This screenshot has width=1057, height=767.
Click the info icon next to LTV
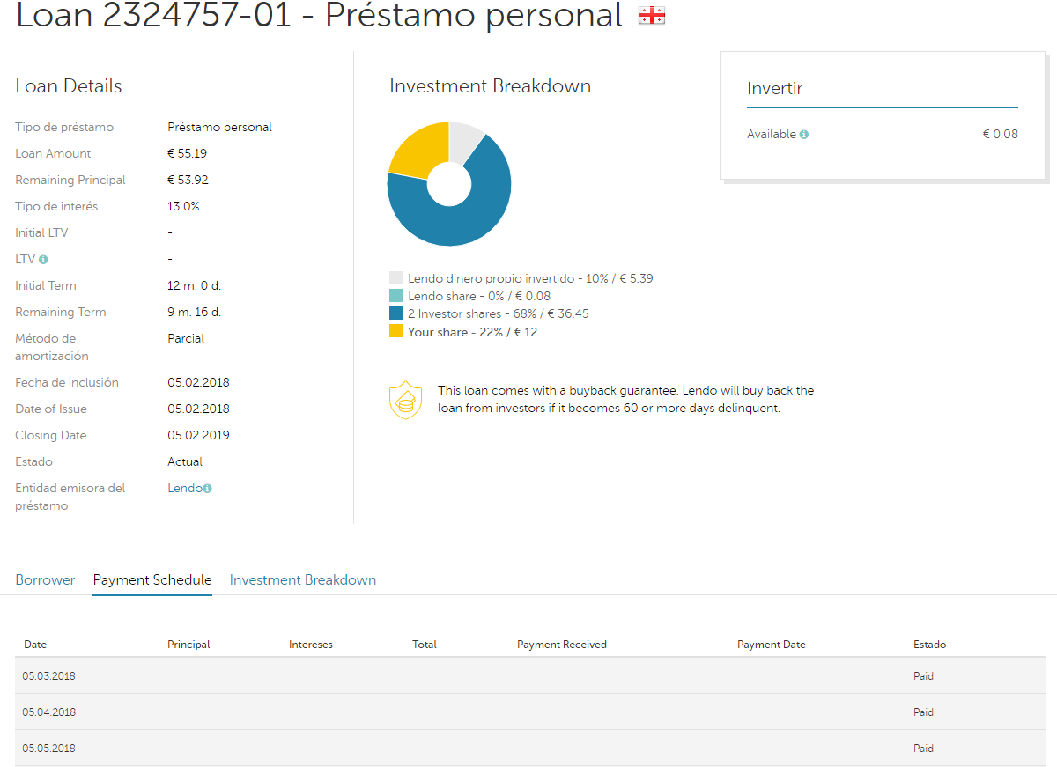pos(43,260)
